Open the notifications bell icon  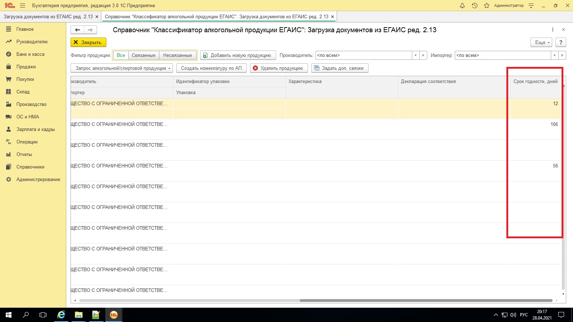tap(462, 5)
